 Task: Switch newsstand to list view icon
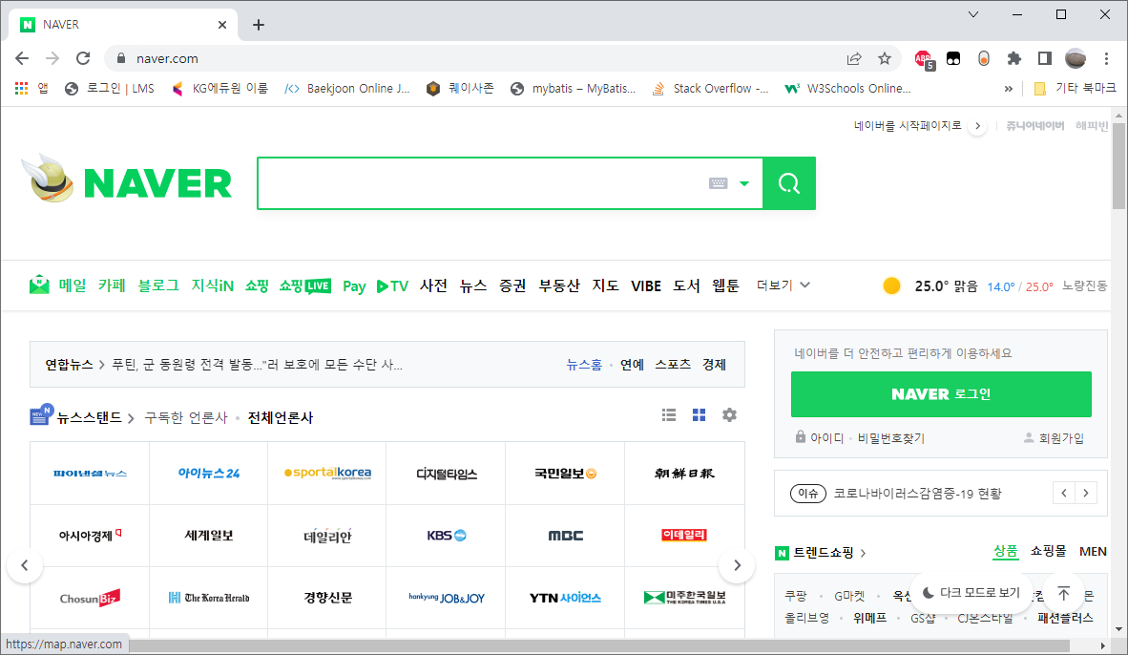(x=669, y=415)
